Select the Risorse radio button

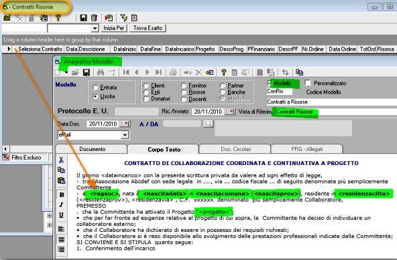184,92
